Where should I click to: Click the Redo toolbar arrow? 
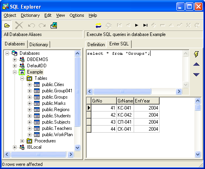(42, 25)
